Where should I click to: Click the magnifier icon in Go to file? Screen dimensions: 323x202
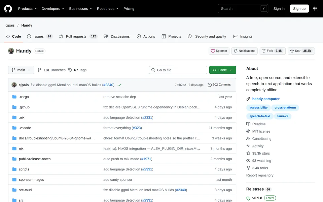tap(153, 70)
